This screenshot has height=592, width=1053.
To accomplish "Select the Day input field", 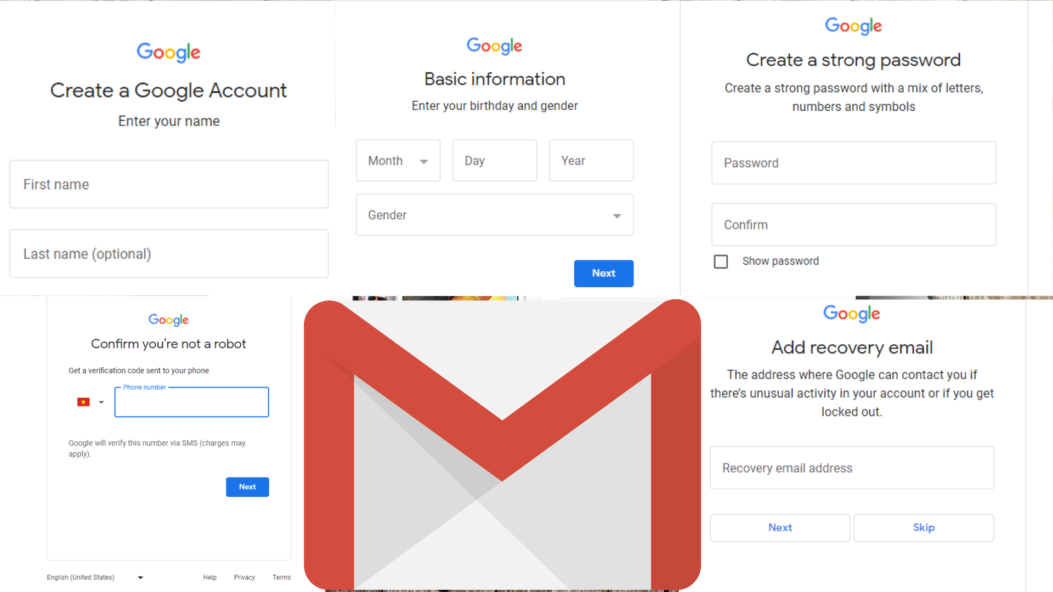I will (495, 161).
